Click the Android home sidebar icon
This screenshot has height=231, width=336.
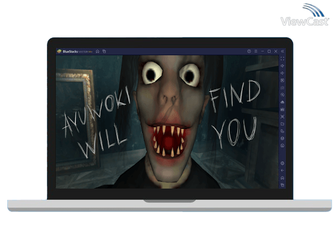[282, 178]
